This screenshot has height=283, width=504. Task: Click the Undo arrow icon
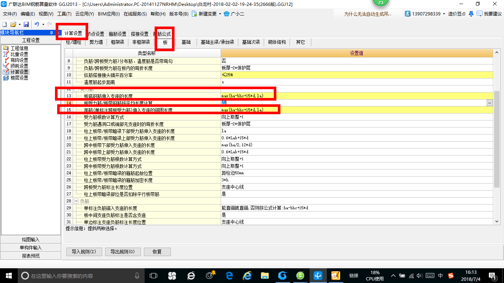(x=37, y=24)
